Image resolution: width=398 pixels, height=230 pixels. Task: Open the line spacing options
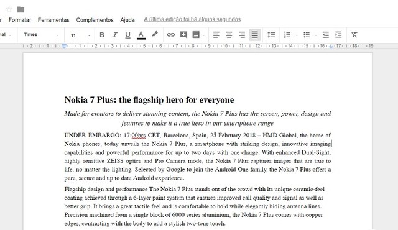(271, 35)
